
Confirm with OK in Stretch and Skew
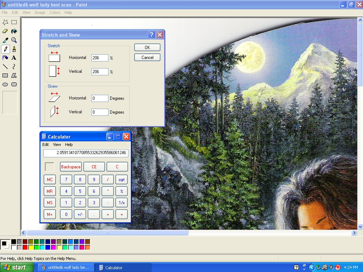click(x=147, y=48)
